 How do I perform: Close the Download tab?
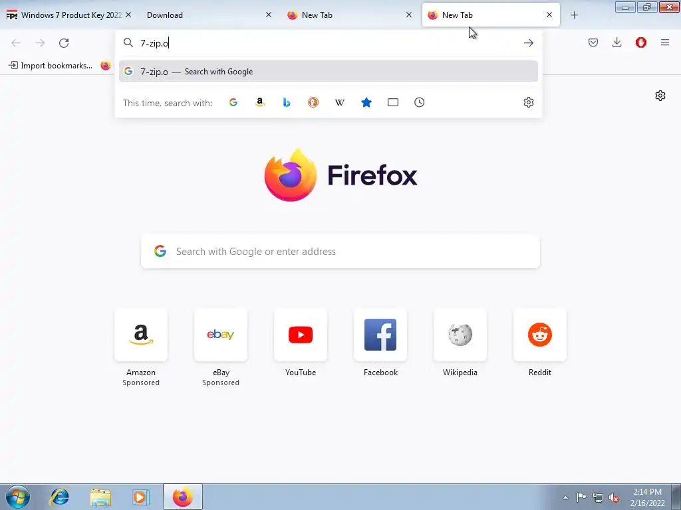[269, 15]
